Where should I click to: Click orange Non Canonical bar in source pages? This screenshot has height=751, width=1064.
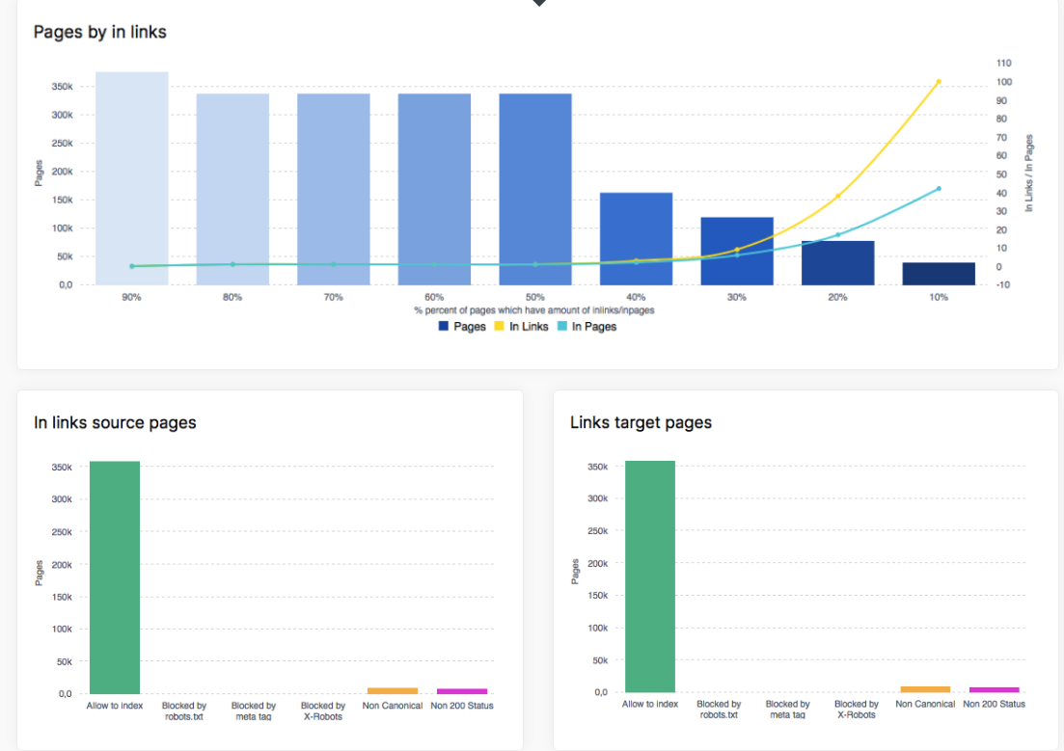393,690
